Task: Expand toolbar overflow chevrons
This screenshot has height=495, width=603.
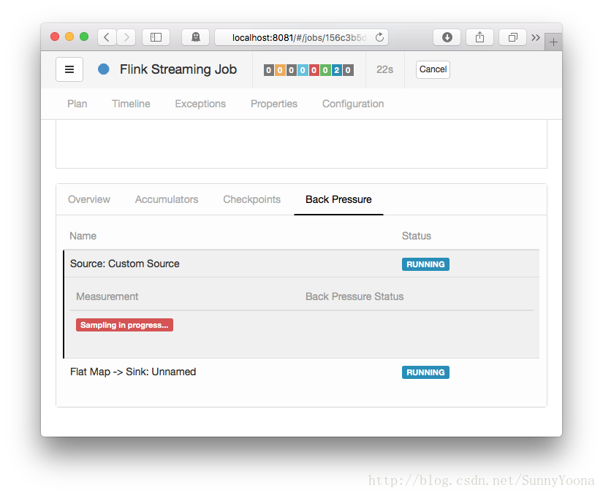Action: click(x=536, y=38)
